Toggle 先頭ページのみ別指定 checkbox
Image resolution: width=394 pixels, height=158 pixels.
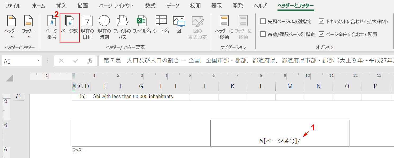click(263, 21)
